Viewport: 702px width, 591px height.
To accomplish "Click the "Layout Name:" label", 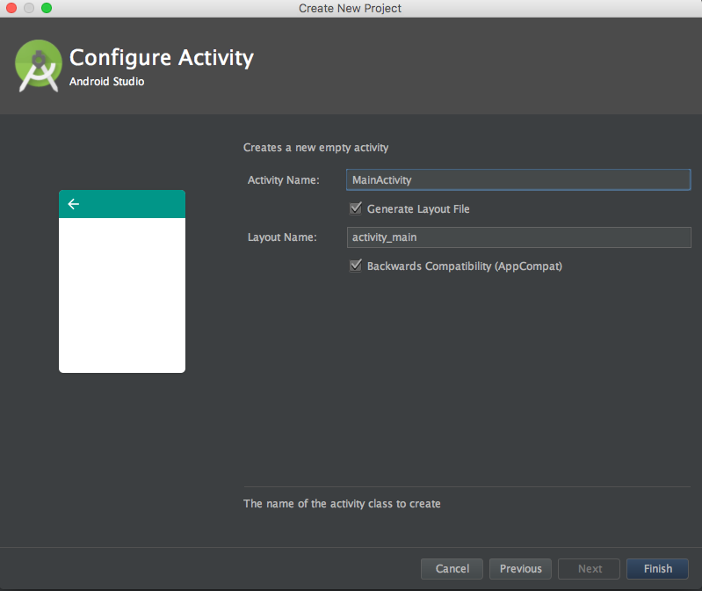I will click(x=282, y=237).
